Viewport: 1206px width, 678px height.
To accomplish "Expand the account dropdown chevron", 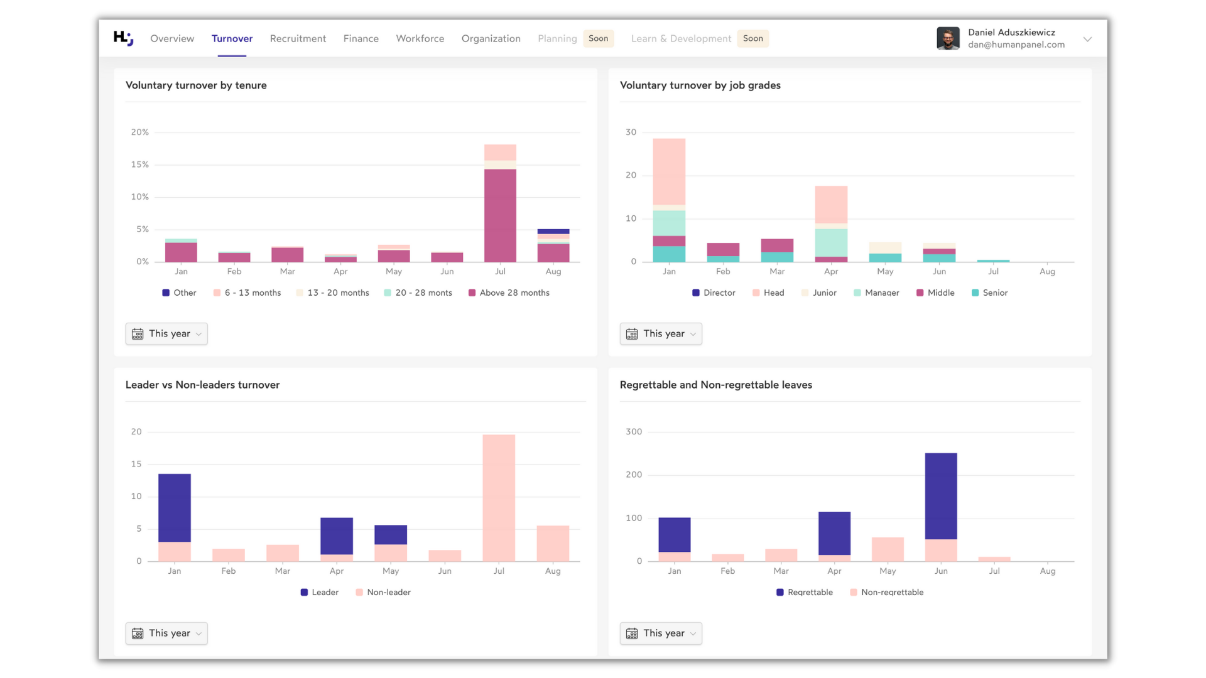I will (x=1087, y=39).
